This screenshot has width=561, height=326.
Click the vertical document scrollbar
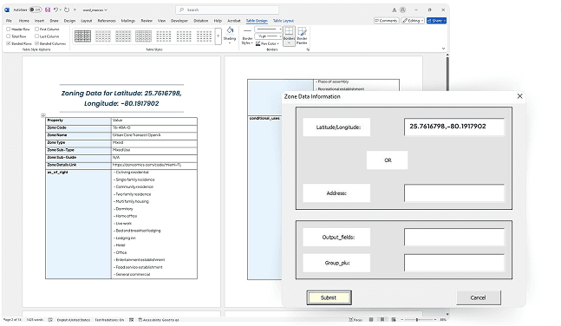(447, 73)
